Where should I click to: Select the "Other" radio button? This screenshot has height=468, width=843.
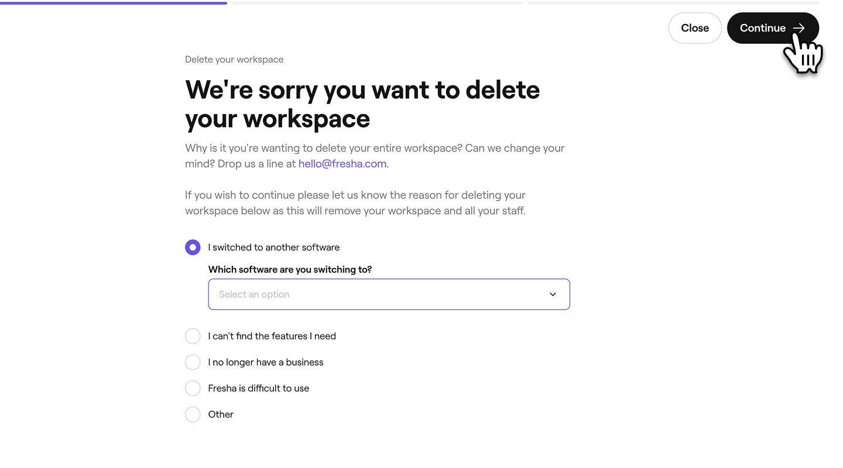(193, 414)
